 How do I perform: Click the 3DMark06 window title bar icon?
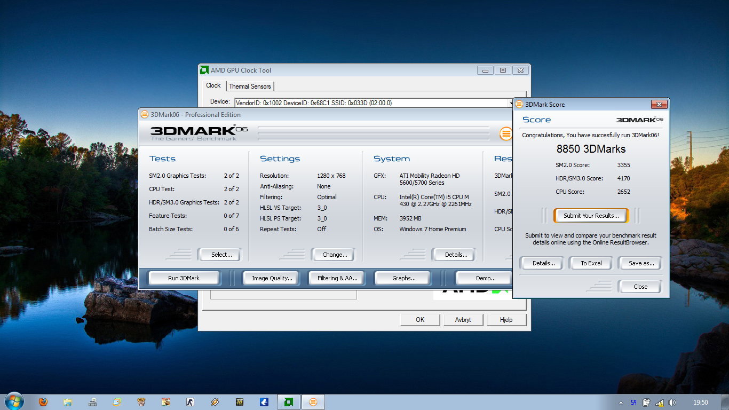coord(144,114)
